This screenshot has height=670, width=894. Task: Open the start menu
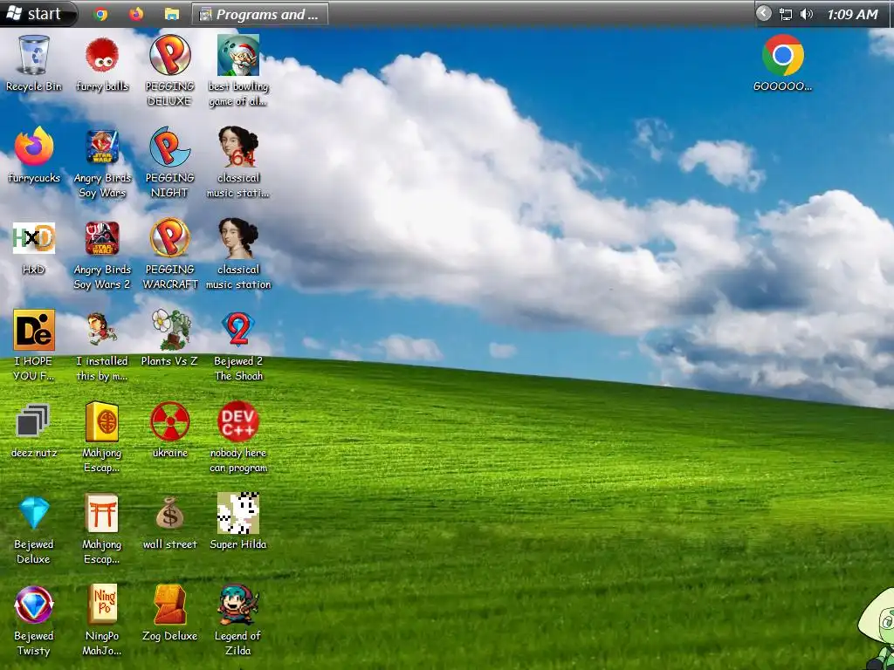tap(38, 14)
